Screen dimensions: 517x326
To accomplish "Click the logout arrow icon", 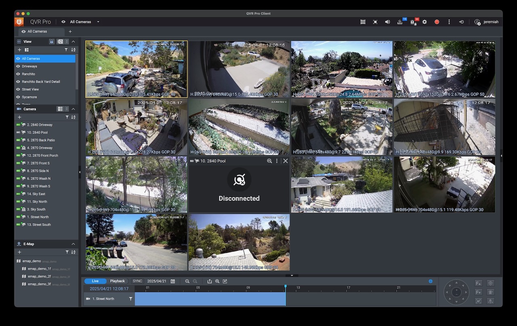I will [461, 22].
